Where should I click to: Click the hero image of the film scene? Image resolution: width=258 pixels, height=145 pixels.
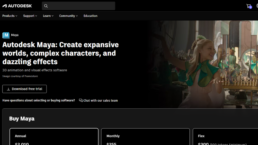[203, 64]
